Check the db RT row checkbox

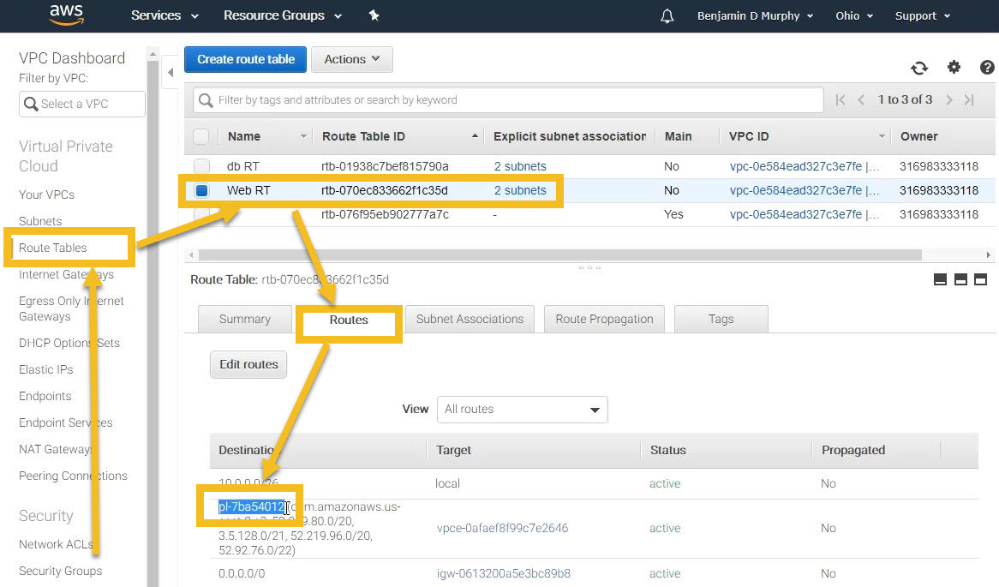201,166
